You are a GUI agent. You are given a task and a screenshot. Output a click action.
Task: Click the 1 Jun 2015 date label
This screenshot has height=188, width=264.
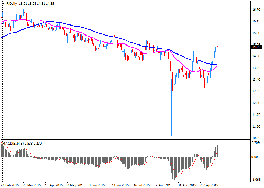point(97,185)
